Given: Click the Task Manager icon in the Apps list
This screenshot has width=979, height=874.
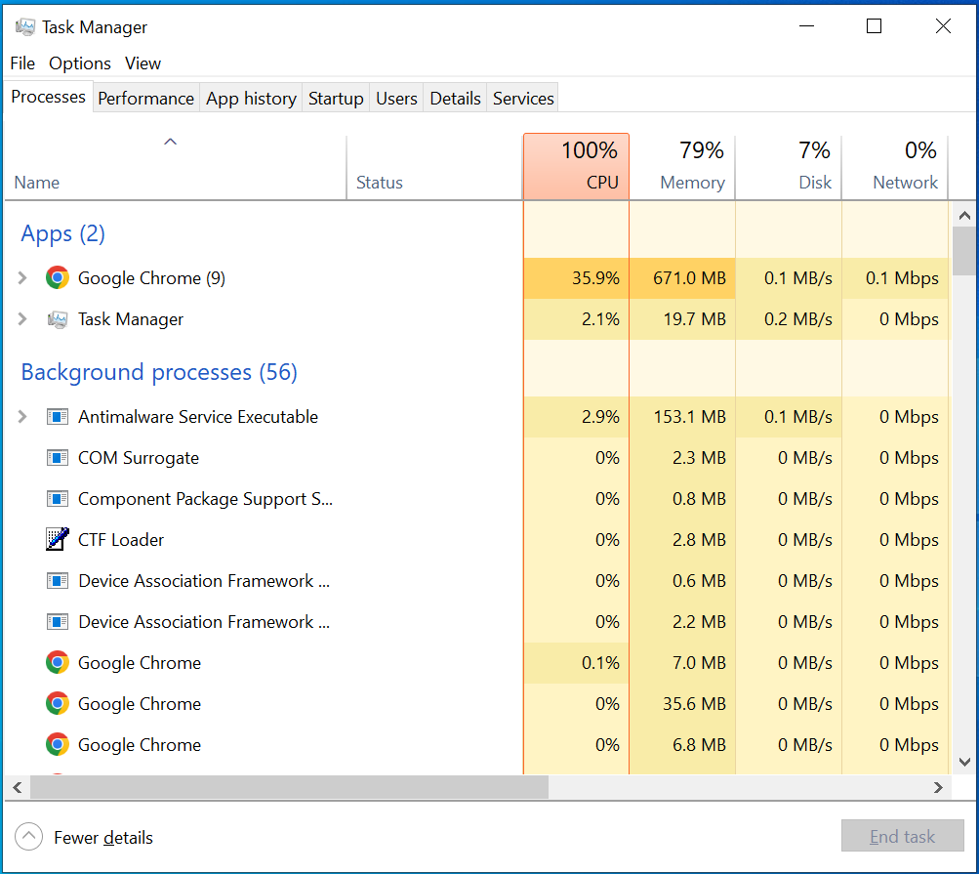Looking at the screenshot, I should pos(58,319).
